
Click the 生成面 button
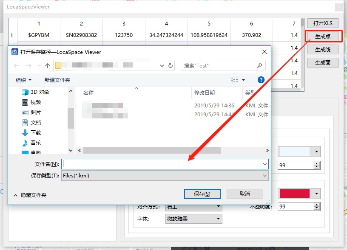coord(323,62)
